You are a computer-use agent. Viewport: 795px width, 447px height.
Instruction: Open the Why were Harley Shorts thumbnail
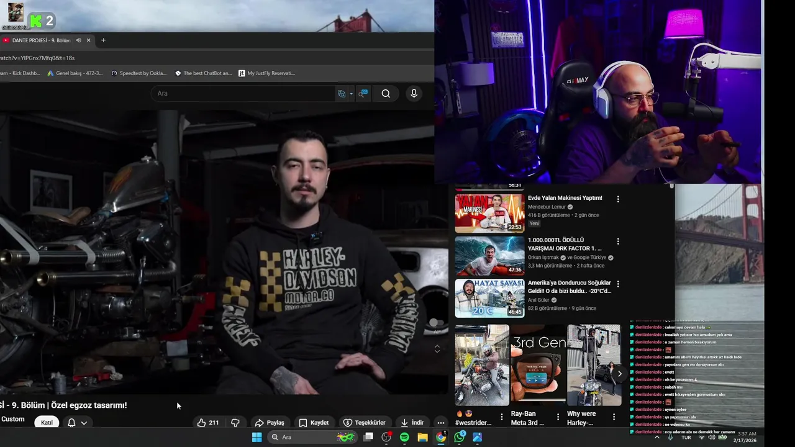tap(594, 365)
